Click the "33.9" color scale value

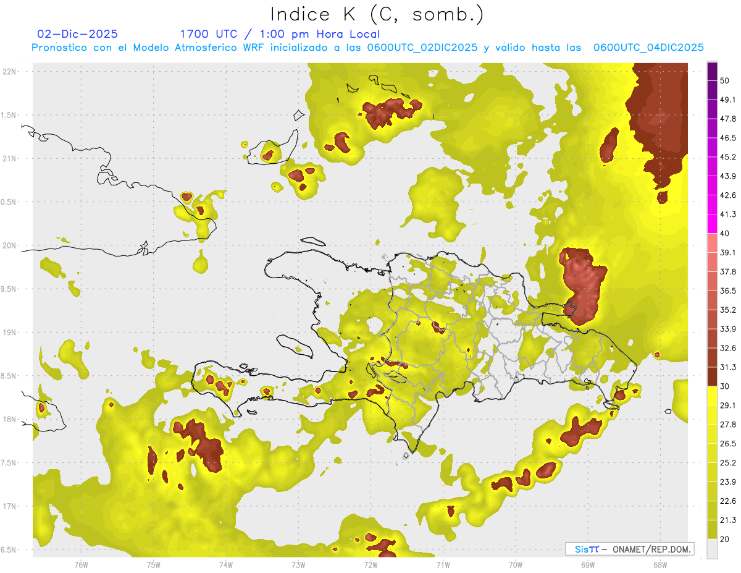pyautogui.click(x=728, y=329)
